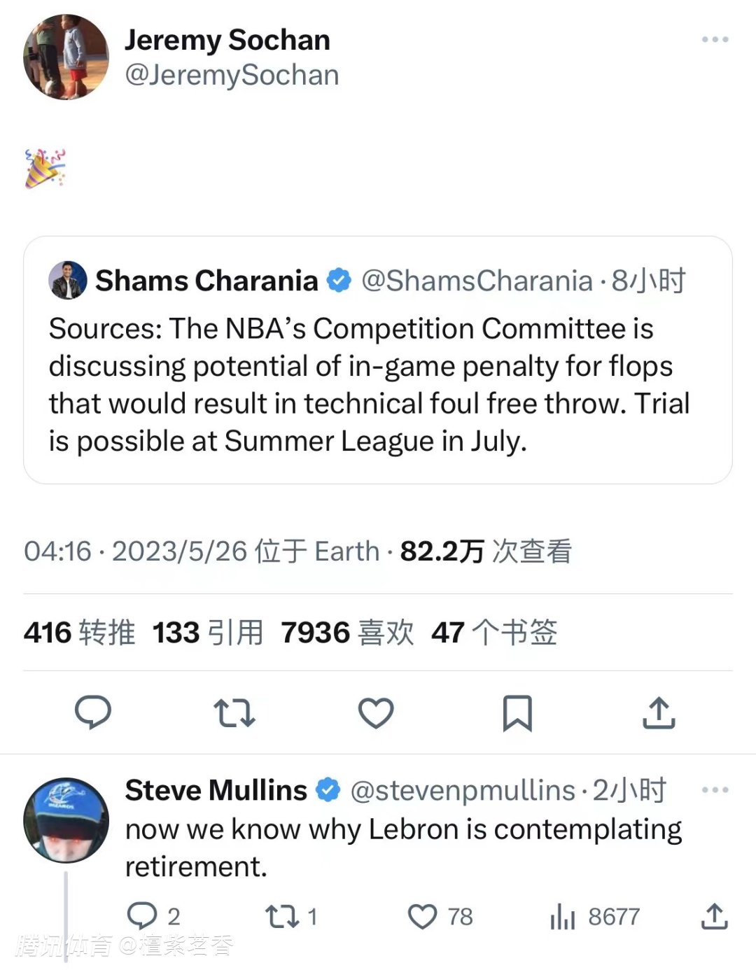The image size is (756, 970).
Task: Bookmark the main tweet
Action: (517, 712)
